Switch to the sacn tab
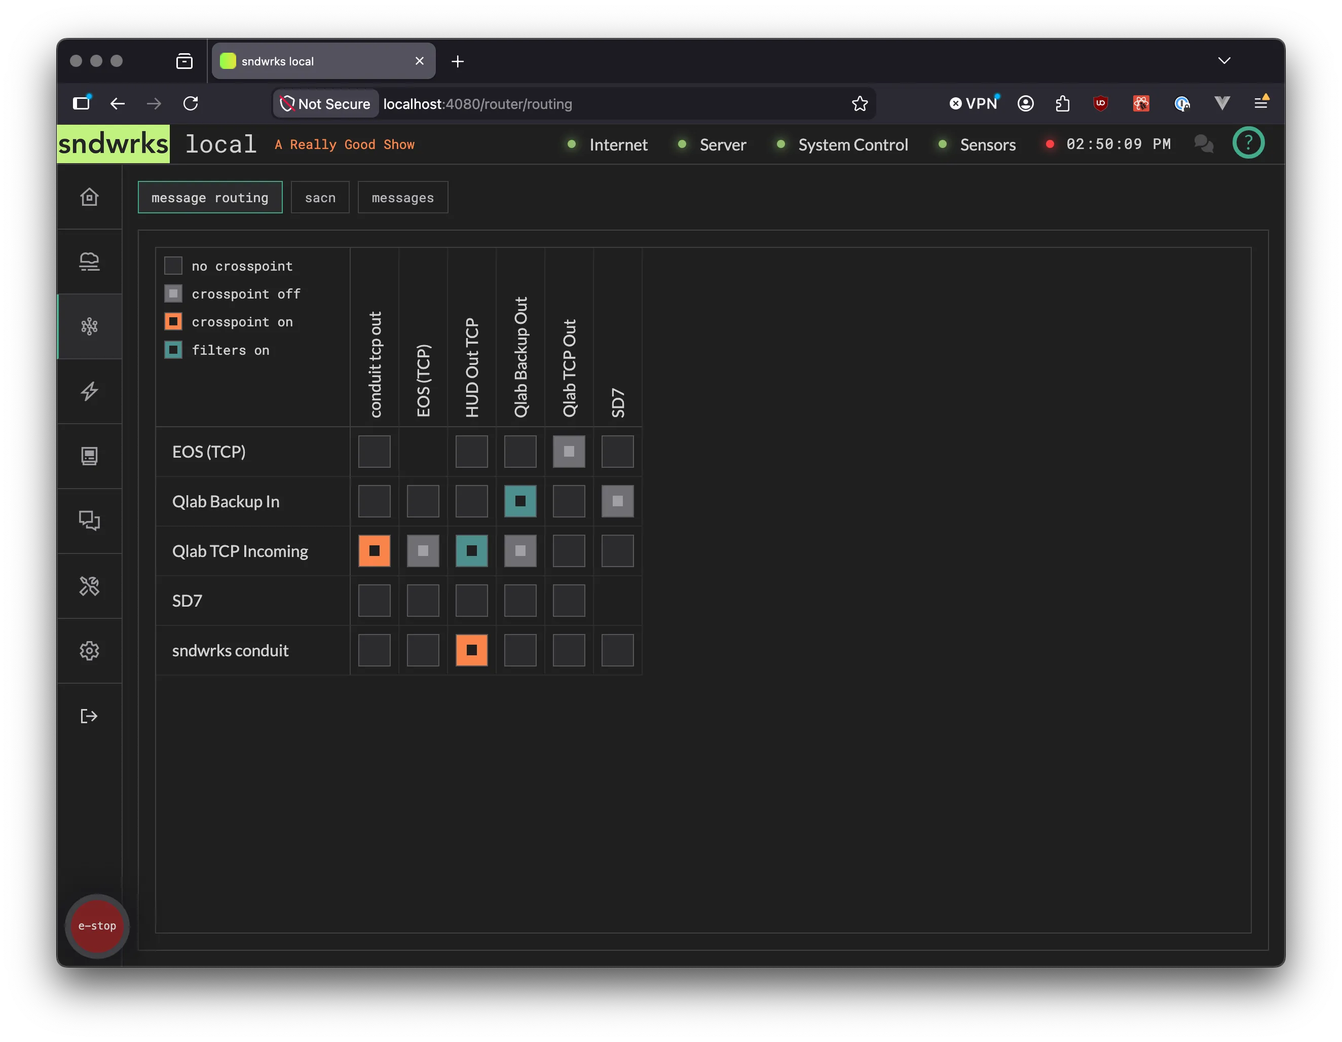Viewport: 1342px width, 1042px height. (320, 197)
